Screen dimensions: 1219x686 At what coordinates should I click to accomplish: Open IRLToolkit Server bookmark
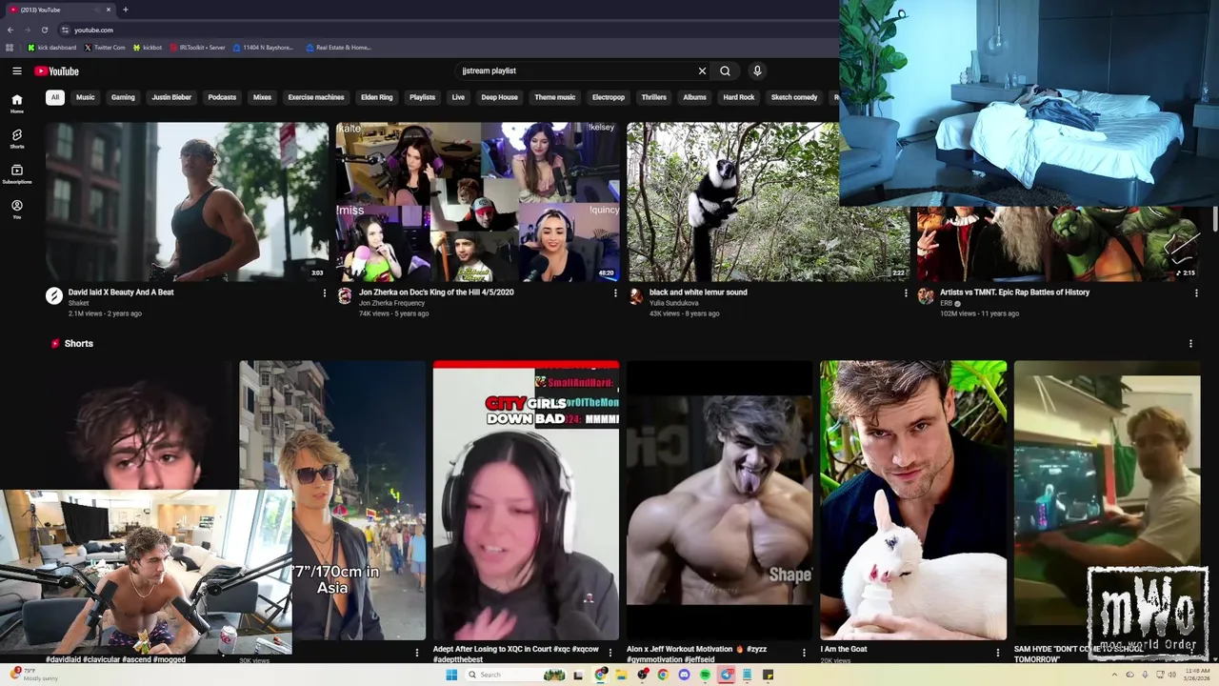point(197,47)
